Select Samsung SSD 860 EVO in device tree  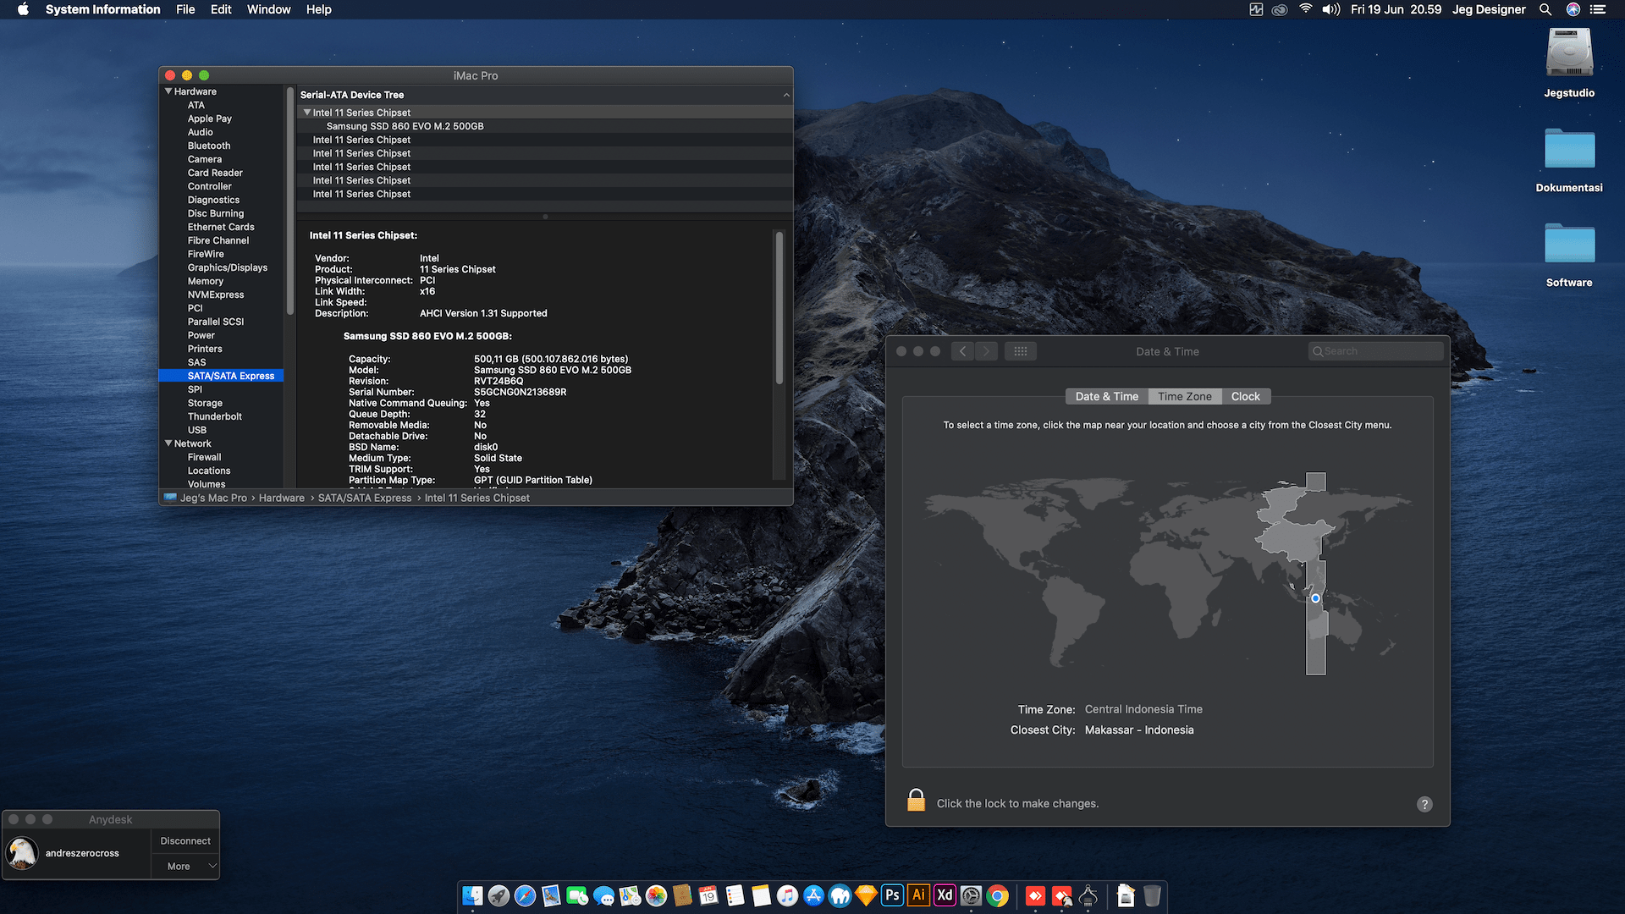coord(405,126)
